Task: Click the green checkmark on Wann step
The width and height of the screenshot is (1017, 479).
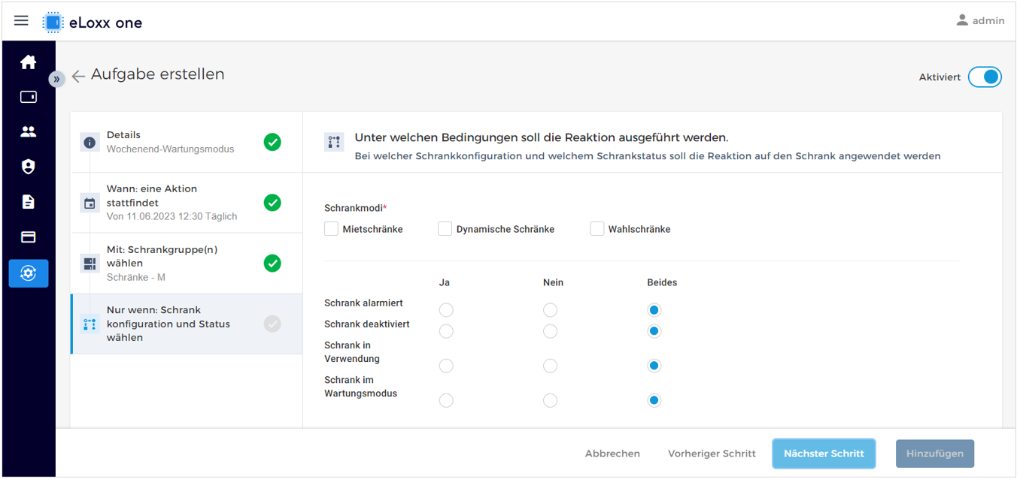Action: (272, 203)
